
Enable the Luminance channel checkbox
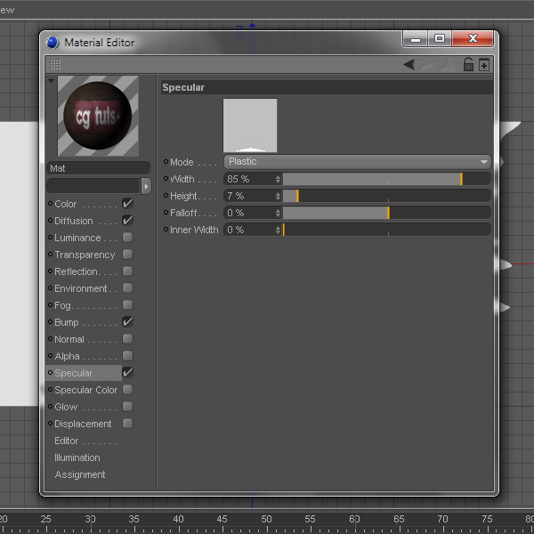coord(127,238)
